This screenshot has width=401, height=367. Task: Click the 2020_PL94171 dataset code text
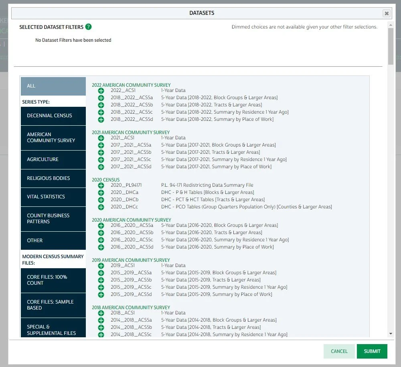click(126, 185)
